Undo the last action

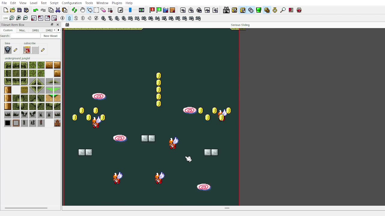35,10
